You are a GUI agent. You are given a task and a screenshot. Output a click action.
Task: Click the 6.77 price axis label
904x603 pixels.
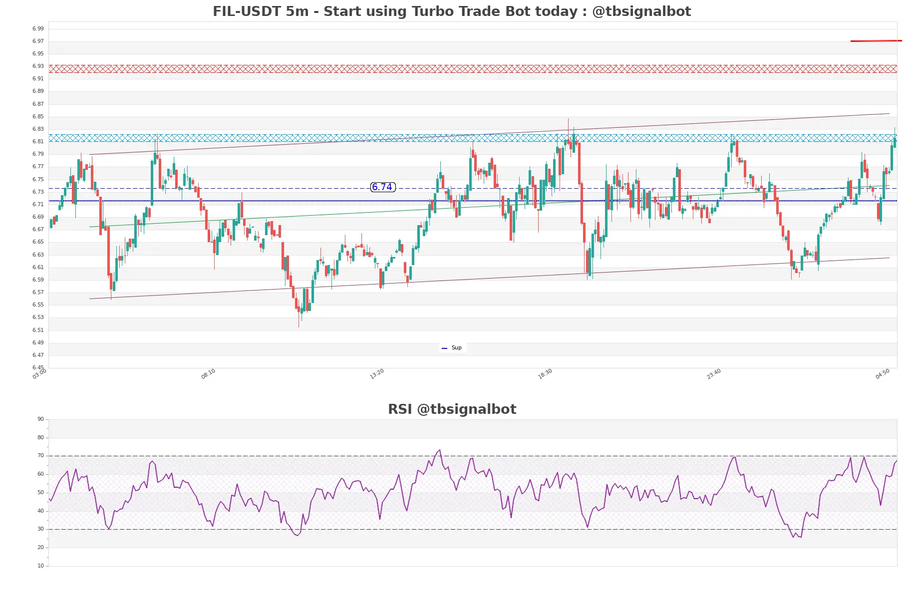pos(38,167)
